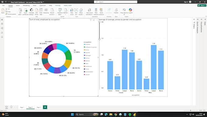Click the Sign in link
The height and width of the screenshot is (117, 207).
(x=186, y=2)
